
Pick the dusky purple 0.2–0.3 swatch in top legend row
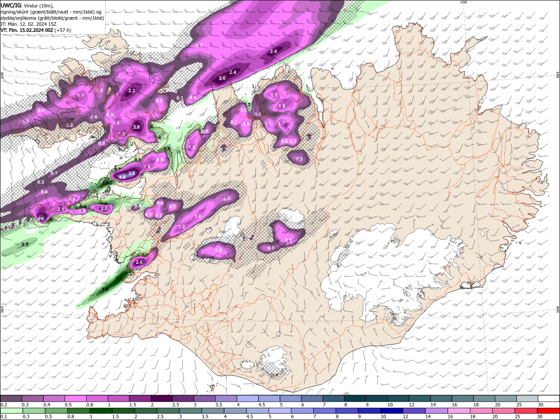click(x=11, y=399)
